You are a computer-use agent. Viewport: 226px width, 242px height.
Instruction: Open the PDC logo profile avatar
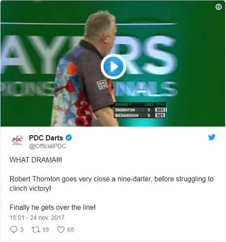point(17,140)
